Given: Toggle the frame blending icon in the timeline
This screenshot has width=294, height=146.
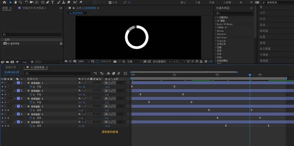Looking at the screenshot, I should pyautogui.click(x=114, y=73).
